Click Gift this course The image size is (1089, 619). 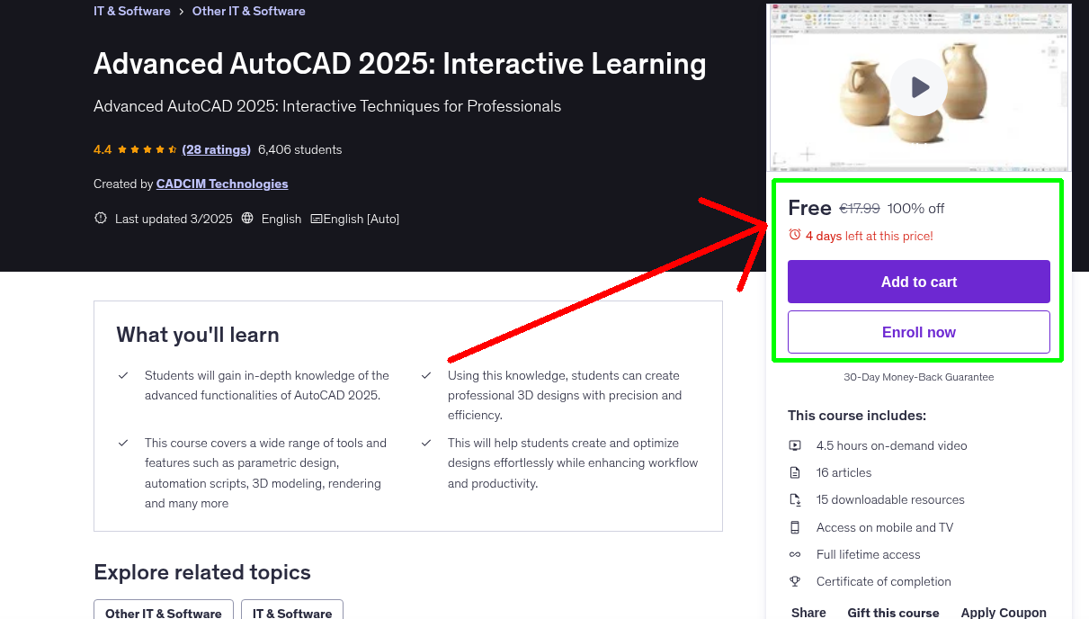(893, 612)
